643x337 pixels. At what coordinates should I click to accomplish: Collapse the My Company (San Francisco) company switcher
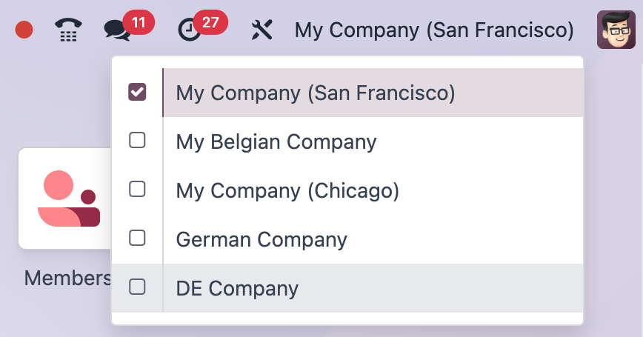click(x=434, y=30)
